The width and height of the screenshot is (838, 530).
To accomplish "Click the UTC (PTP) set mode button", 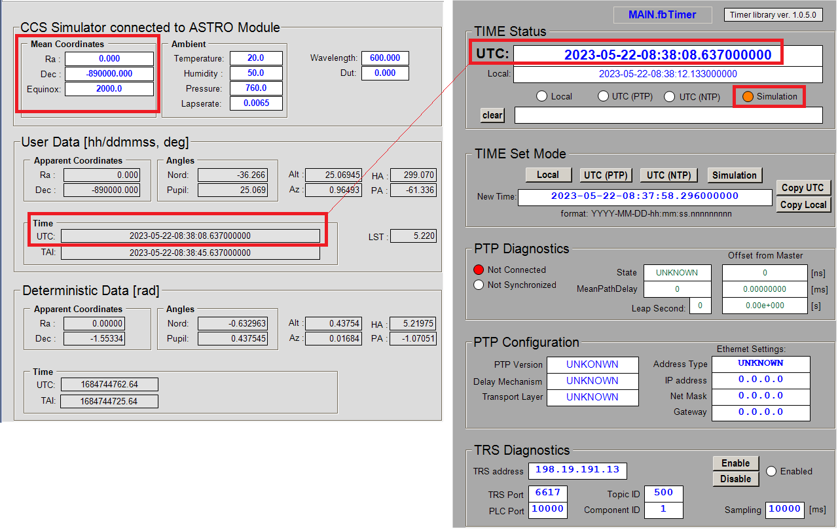I will tap(606, 175).
